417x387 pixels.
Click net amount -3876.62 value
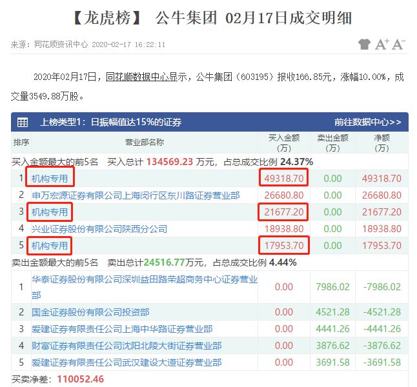click(382, 346)
